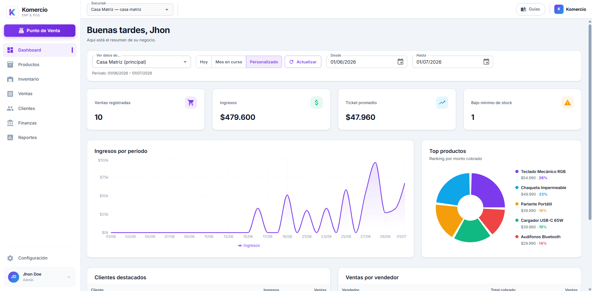This screenshot has width=592, height=291.
Task: Open the Desde calendar picker icon
Action: [400, 62]
